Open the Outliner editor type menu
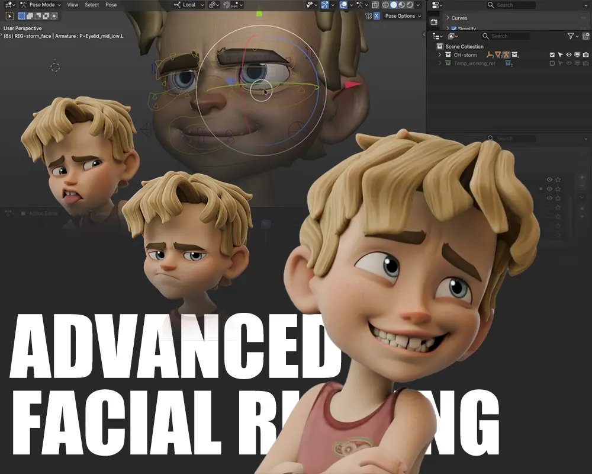This screenshot has height=474, width=592. (437, 36)
